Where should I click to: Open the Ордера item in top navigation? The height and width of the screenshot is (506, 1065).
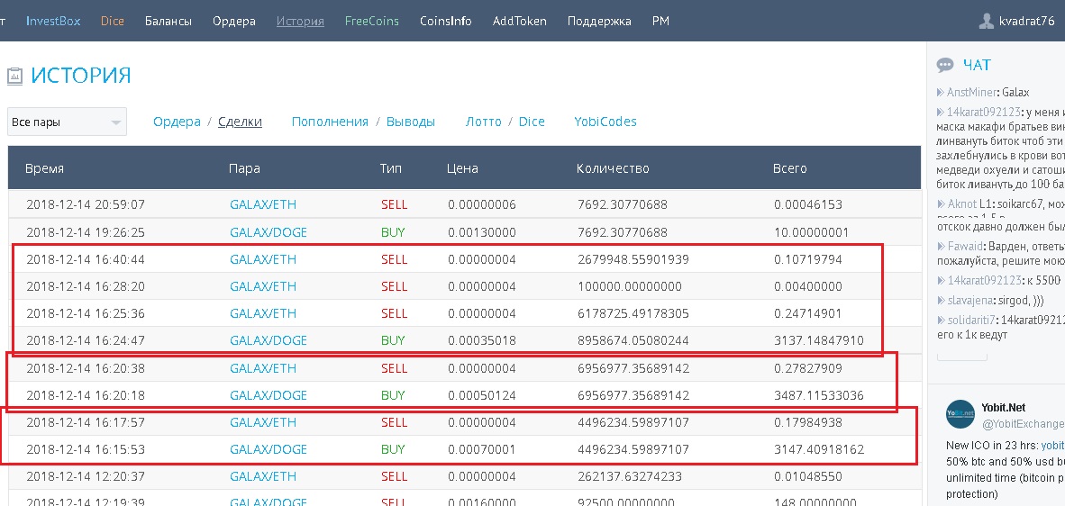(233, 21)
